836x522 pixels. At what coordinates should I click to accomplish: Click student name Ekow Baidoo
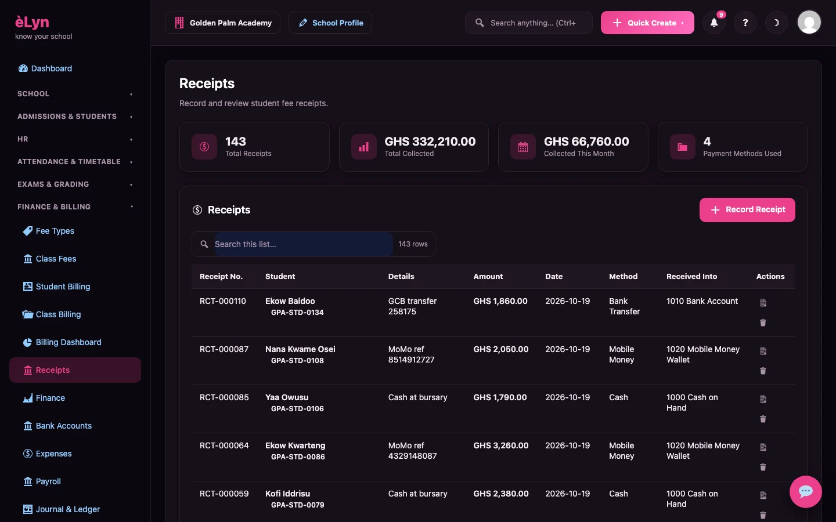(x=290, y=301)
